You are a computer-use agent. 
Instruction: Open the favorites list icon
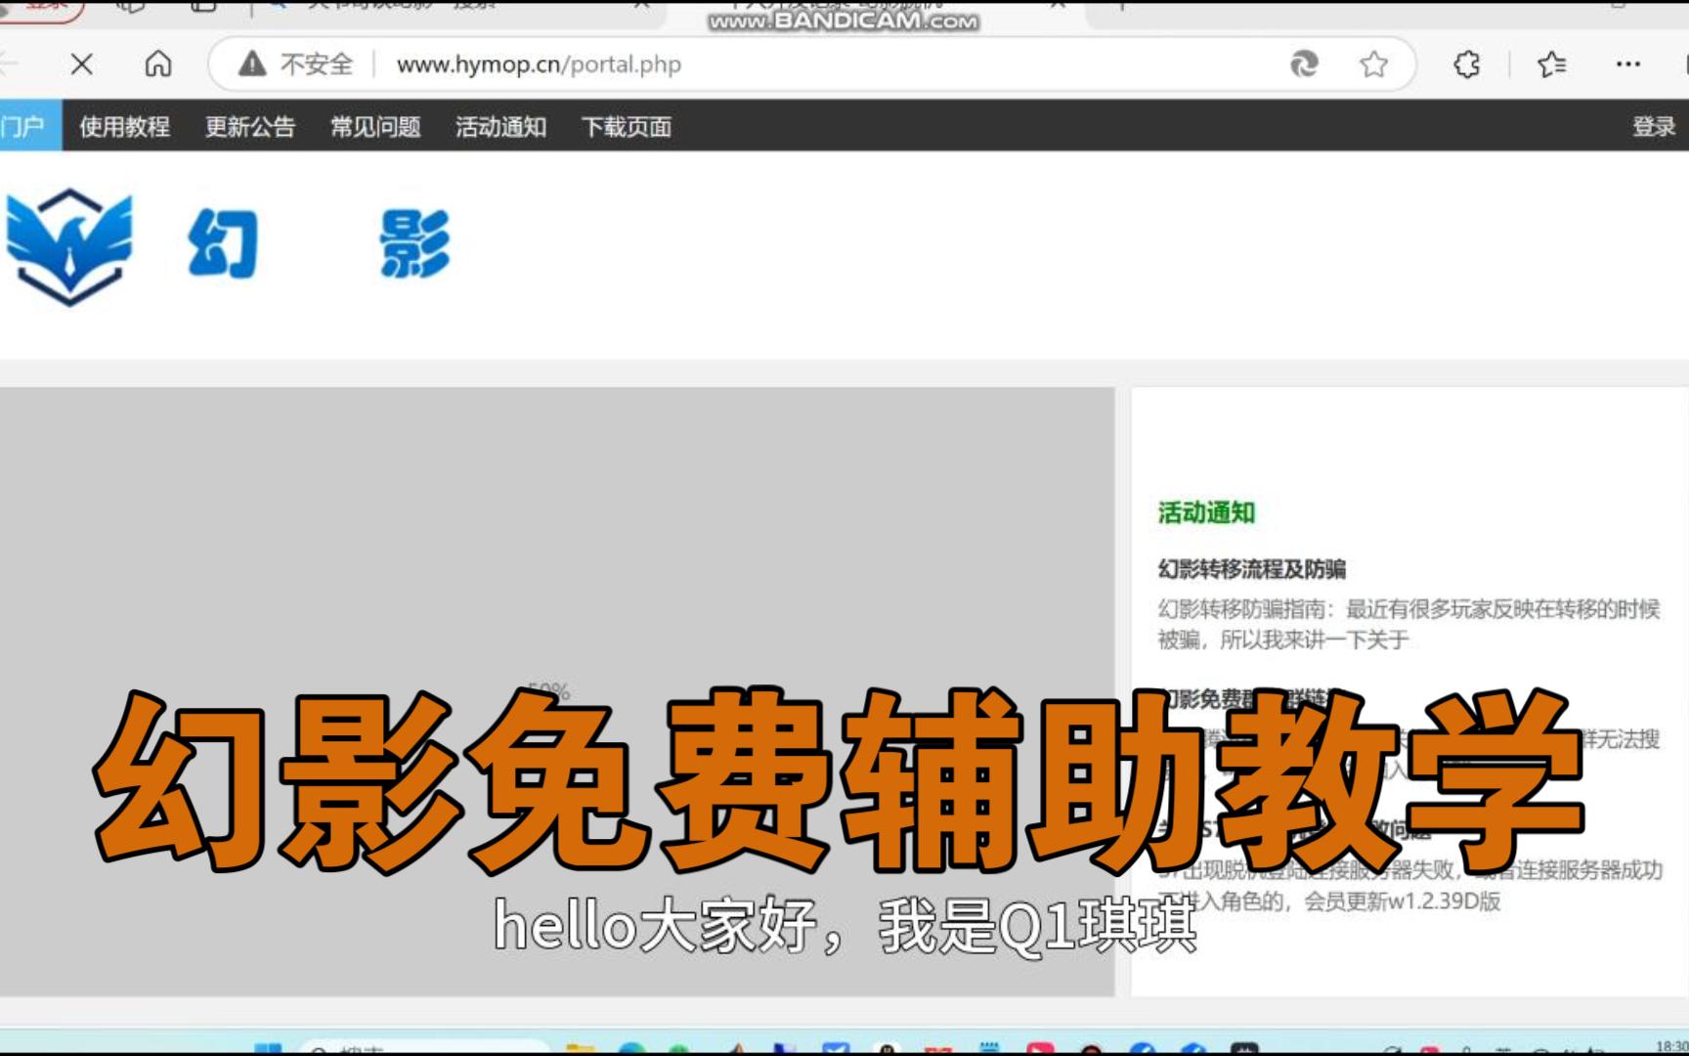point(1551,65)
